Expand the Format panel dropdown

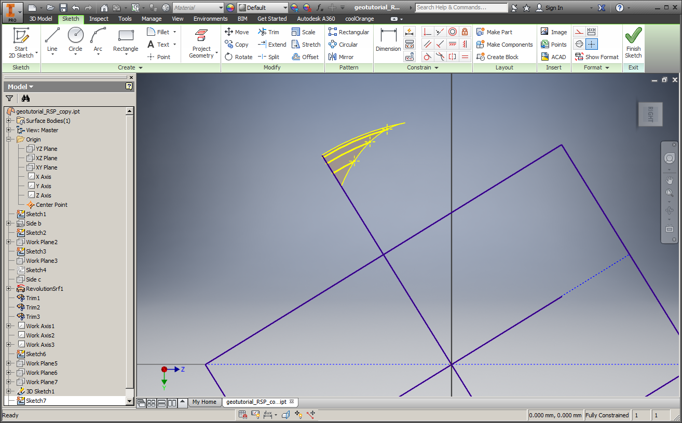point(596,67)
